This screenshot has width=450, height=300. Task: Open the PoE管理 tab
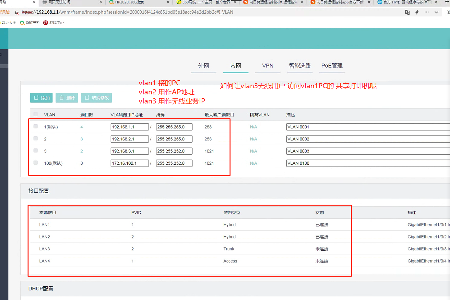tap(332, 66)
